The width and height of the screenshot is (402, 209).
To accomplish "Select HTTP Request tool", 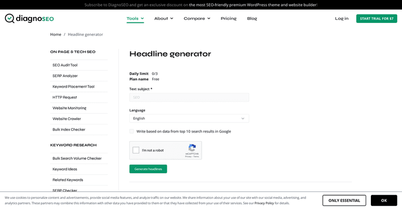I will [x=65, y=97].
